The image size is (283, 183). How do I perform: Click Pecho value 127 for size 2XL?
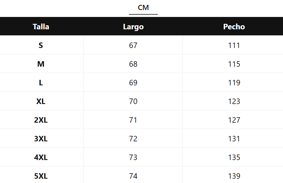click(234, 120)
